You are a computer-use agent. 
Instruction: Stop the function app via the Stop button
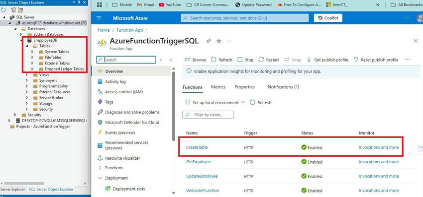pos(245,60)
